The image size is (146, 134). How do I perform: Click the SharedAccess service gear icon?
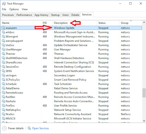(4, 62)
